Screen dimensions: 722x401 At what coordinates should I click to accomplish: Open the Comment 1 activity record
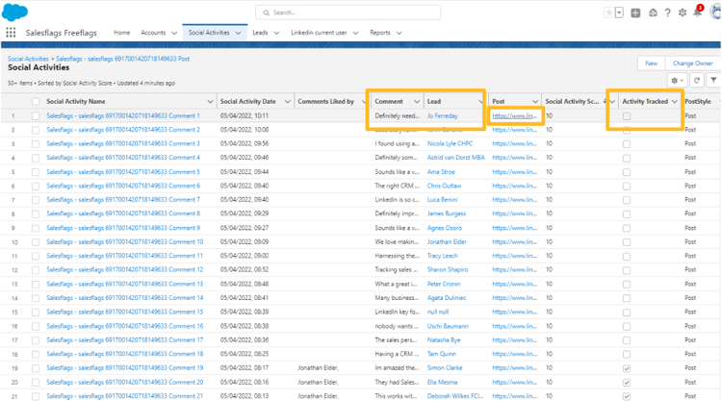123,116
